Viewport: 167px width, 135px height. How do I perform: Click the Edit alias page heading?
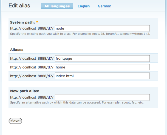(19, 6)
